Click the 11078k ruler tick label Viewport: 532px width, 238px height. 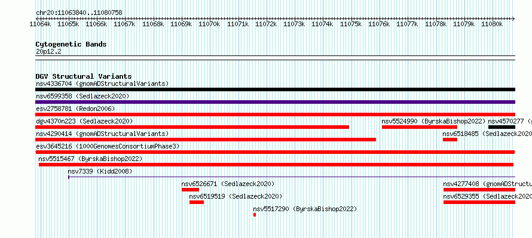[436, 24]
